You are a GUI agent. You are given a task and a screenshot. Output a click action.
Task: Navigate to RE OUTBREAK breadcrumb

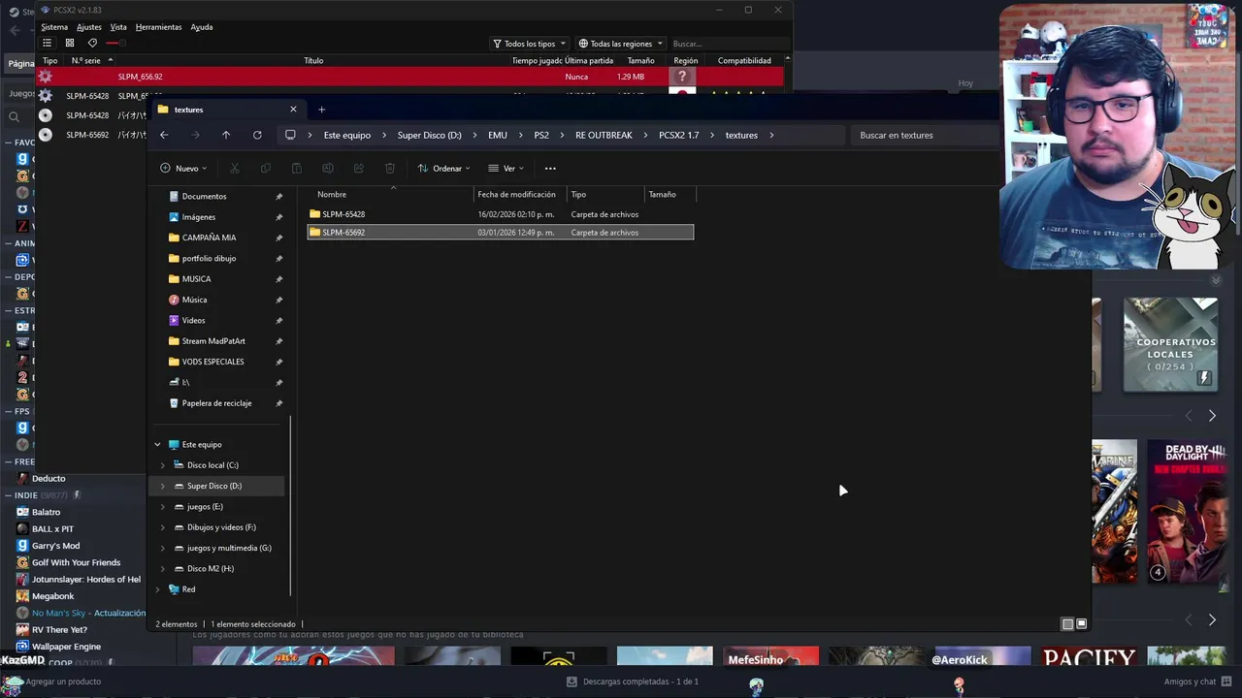click(604, 135)
